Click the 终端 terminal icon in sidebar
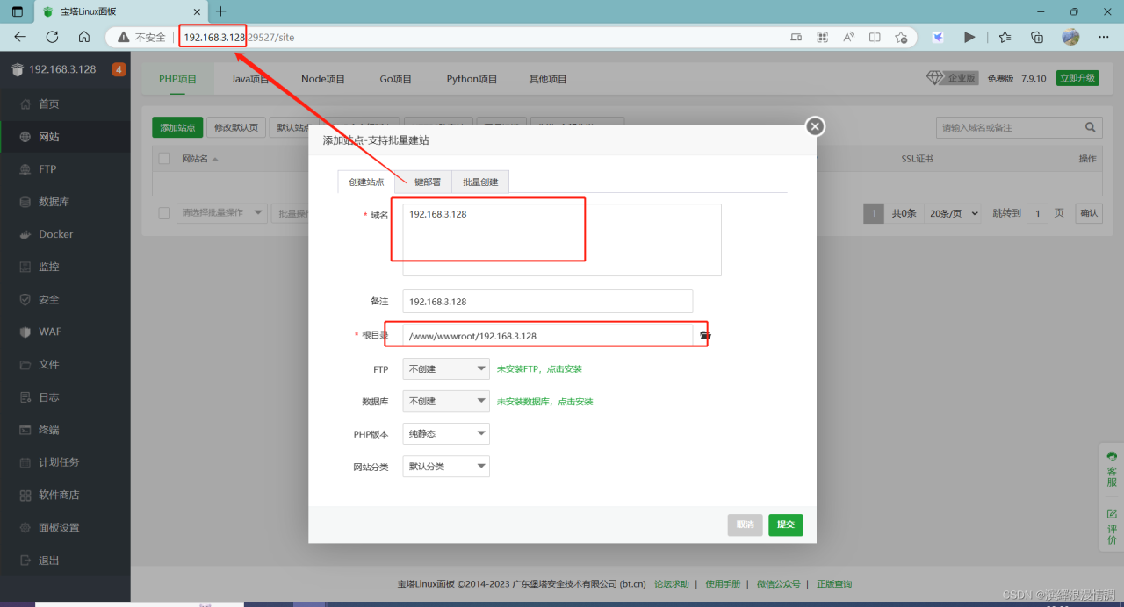This screenshot has height=607, width=1124. pos(25,431)
